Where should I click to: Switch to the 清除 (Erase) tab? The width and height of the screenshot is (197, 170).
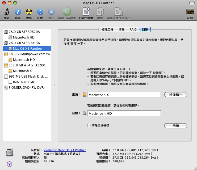121,29
